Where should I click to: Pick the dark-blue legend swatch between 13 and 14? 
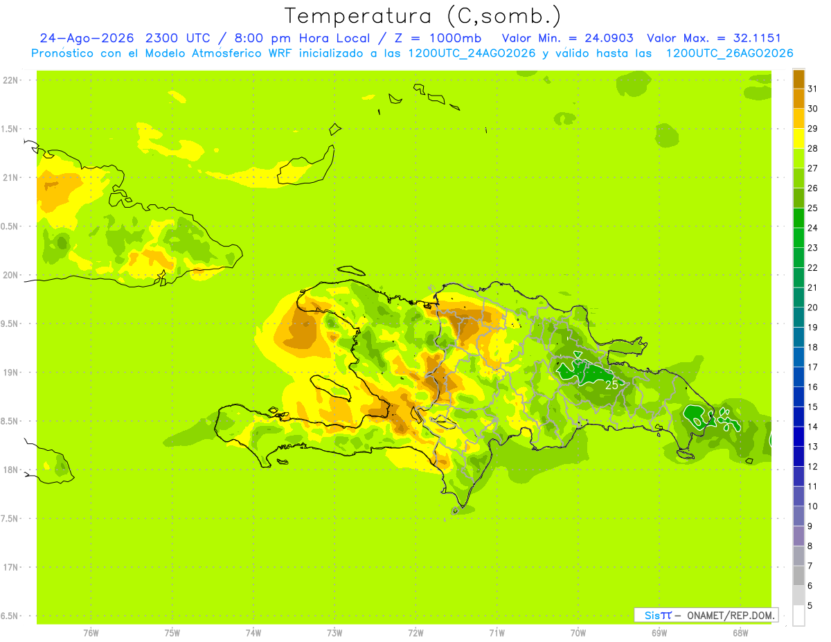point(798,437)
